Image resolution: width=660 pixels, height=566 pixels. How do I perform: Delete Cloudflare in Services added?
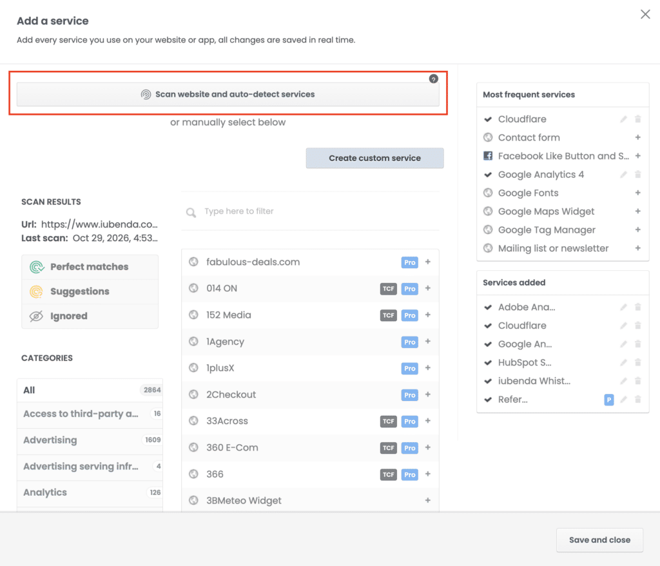pos(637,326)
